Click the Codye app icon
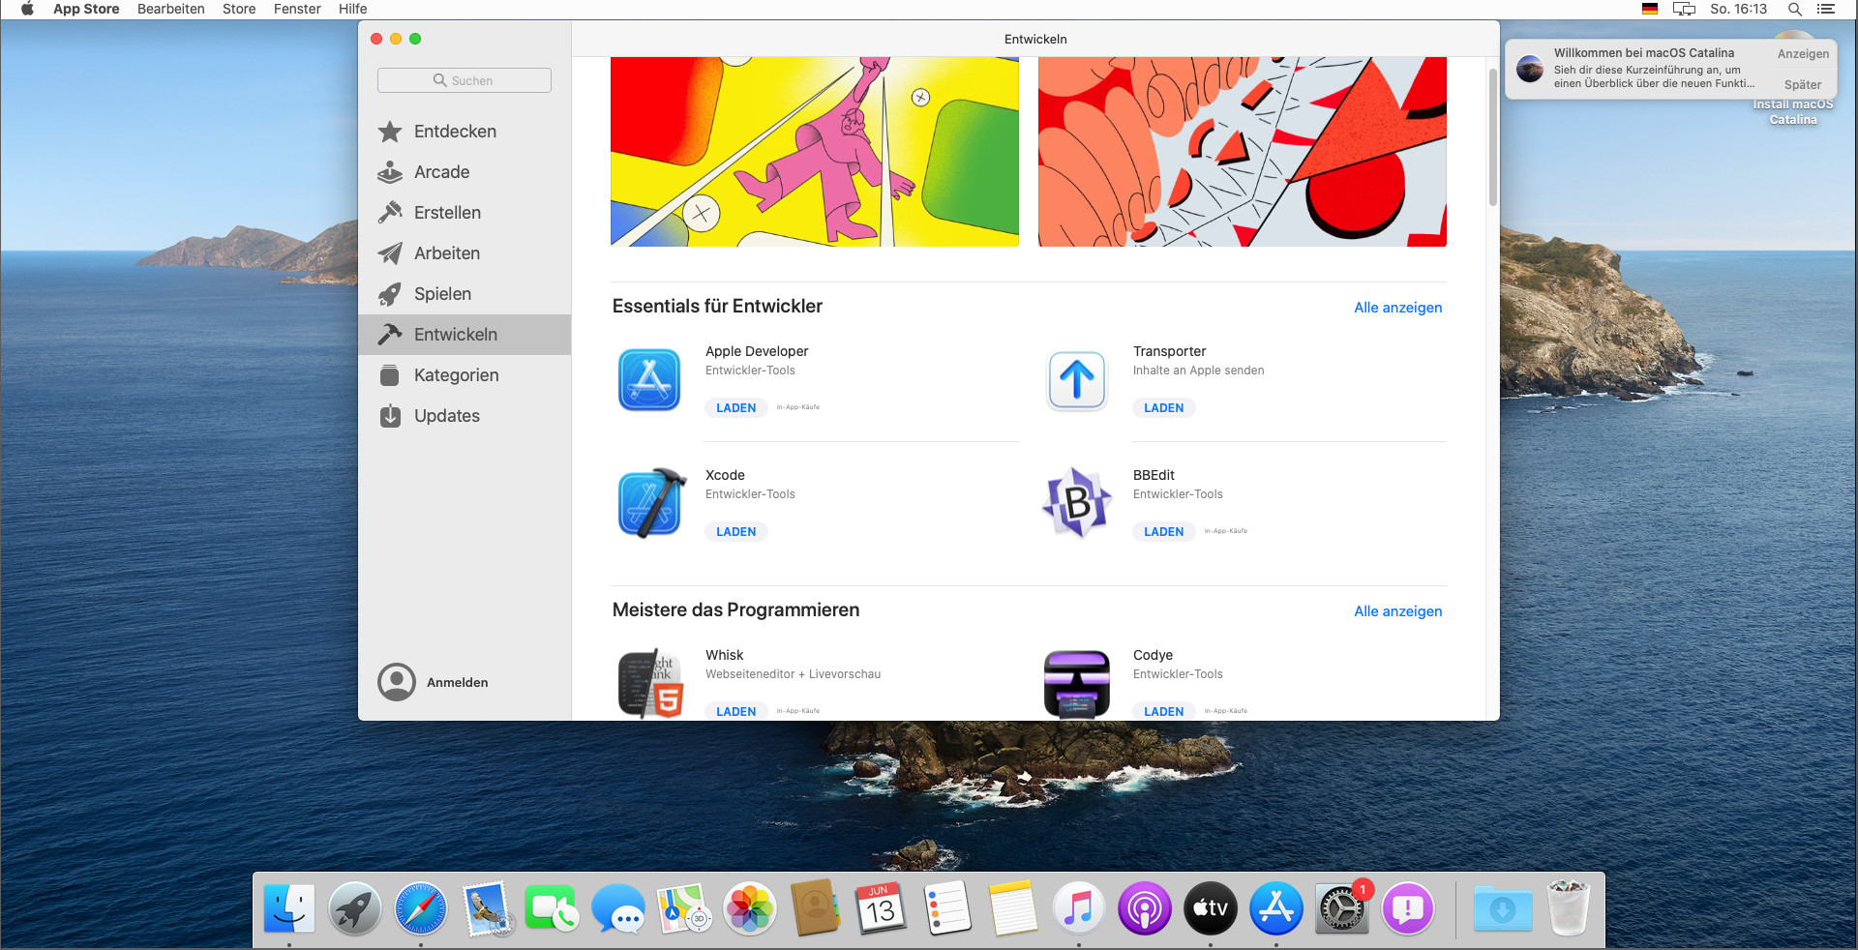This screenshot has height=950, width=1858. point(1077,683)
